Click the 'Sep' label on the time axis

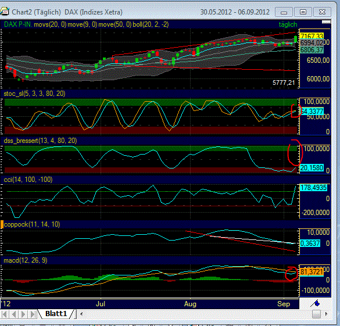click(284, 304)
